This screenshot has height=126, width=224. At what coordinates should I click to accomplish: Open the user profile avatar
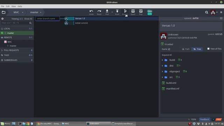(213, 13)
